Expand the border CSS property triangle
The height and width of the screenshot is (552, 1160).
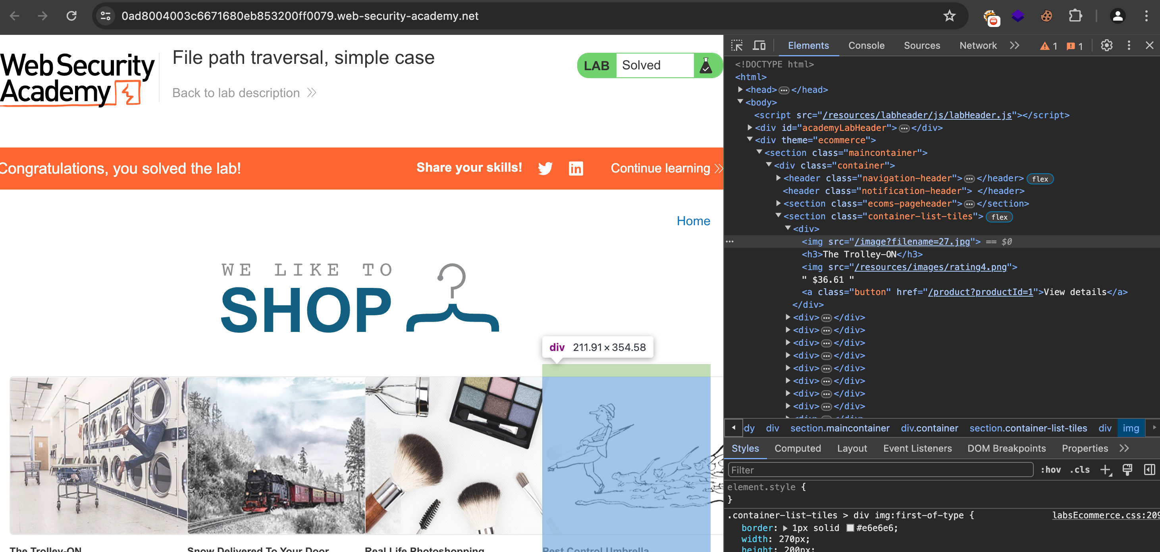[x=785, y=528]
